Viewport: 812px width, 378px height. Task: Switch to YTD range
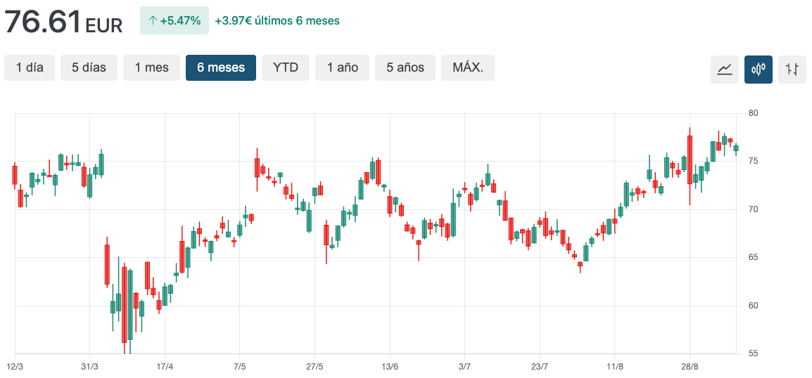[x=286, y=67]
